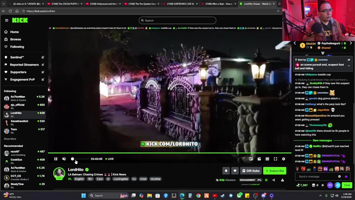Jump to the LIVE indicator
The width and height of the screenshot is (355, 200).
coord(109,159)
